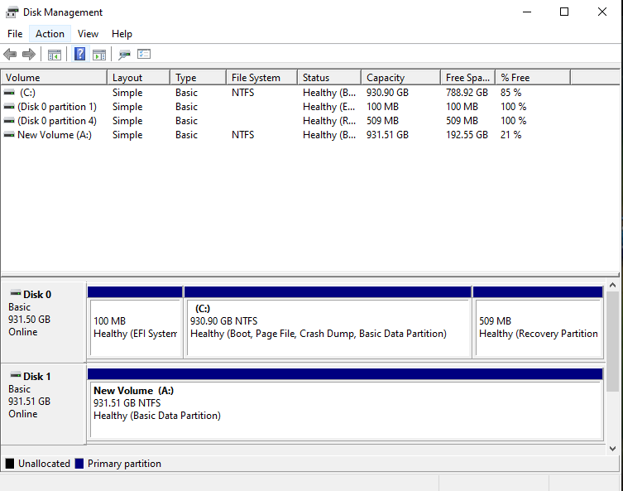Click the Disk 1 label panel
Image resolution: width=623 pixels, height=491 pixels.
[x=43, y=404]
